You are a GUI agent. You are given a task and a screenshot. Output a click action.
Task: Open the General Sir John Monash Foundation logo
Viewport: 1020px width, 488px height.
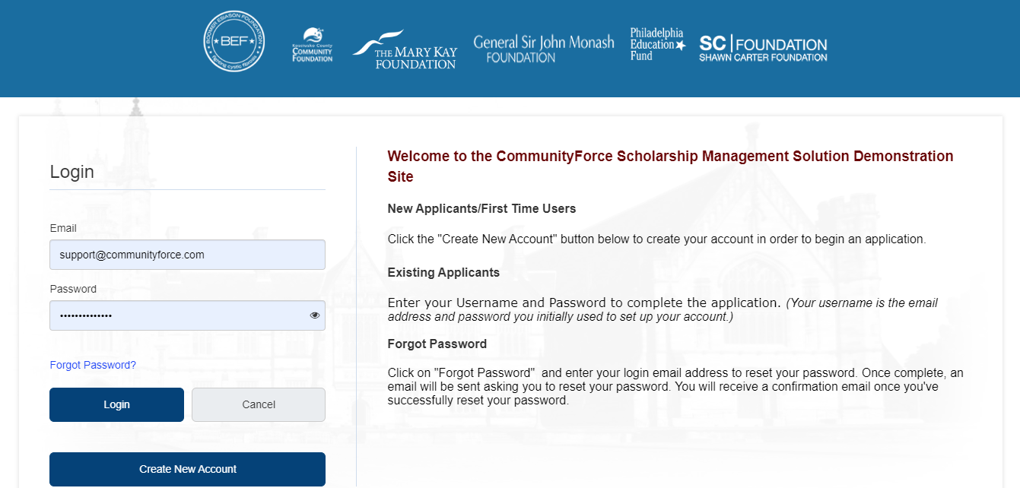pyautogui.click(x=543, y=49)
